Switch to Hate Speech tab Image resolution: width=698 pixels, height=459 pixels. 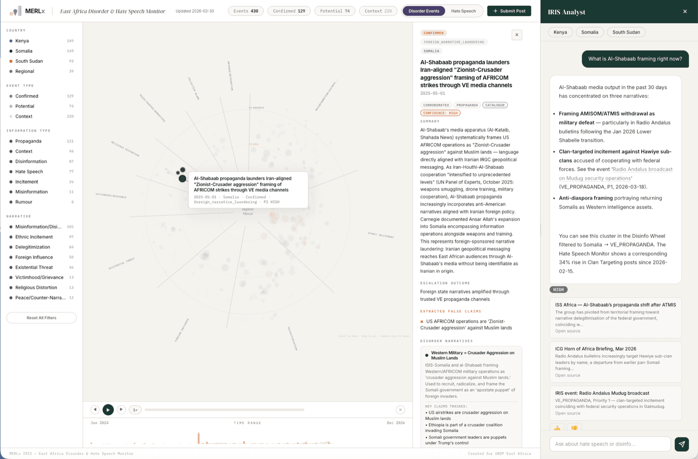pos(463,11)
